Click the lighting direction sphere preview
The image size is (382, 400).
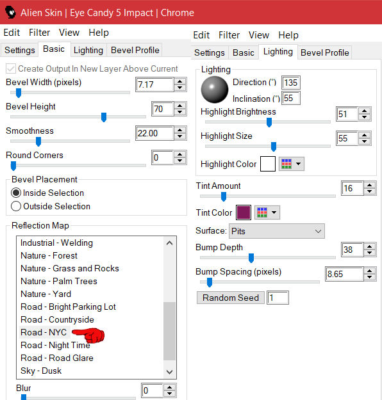214,90
